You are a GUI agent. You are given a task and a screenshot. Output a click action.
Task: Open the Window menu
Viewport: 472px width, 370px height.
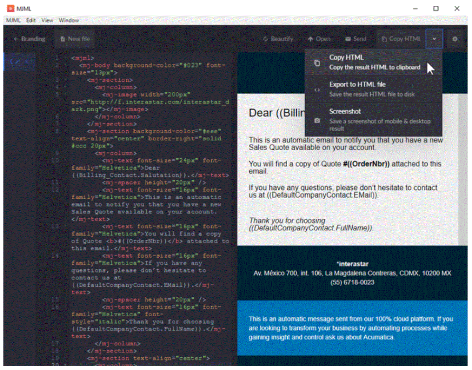(x=69, y=20)
